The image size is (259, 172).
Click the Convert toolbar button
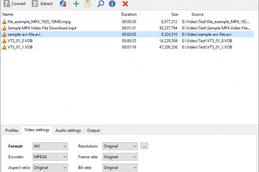[x=14, y=4]
